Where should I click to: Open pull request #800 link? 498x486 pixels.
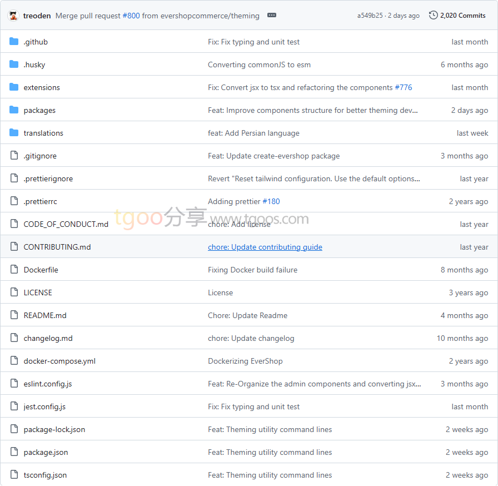(131, 16)
